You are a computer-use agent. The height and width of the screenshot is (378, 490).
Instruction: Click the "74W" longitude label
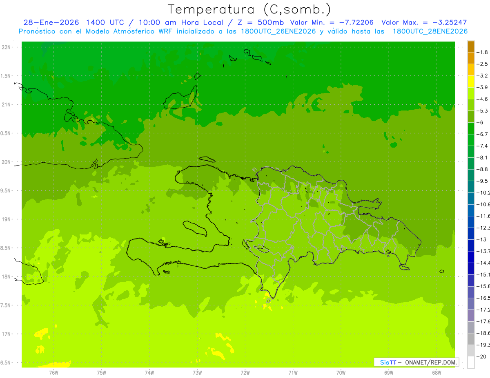(149, 373)
